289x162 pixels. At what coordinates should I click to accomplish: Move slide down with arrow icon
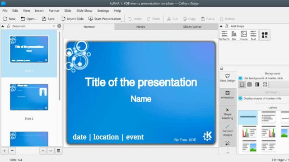(51, 151)
